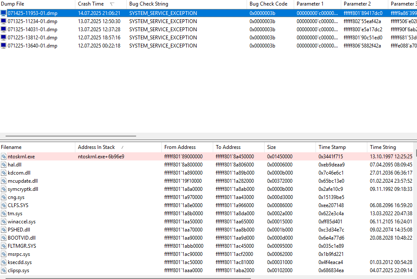Click the Time String column header
The height and width of the screenshot is (279, 417).
tap(390, 147)
